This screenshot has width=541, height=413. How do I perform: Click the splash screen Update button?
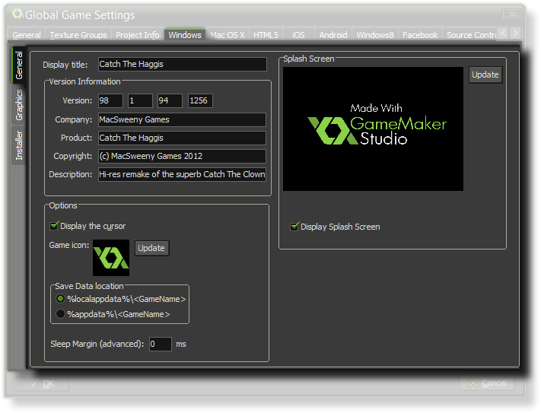pos(485,75)
